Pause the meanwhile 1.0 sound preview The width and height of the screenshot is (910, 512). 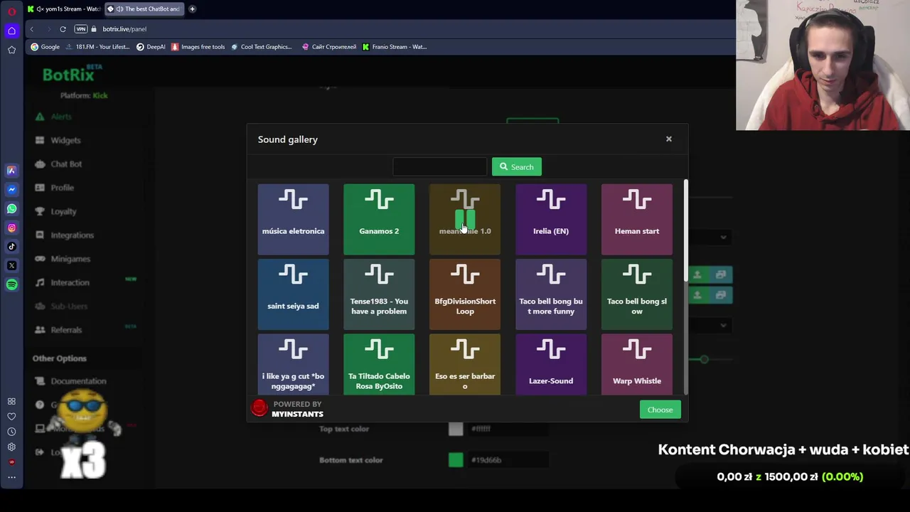pyautogui.click(x=465, y=219)
